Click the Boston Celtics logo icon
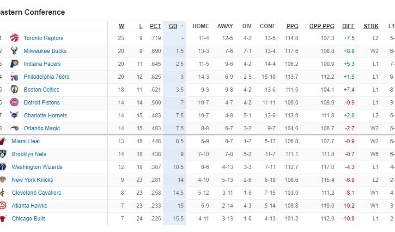 (x=14, y=90)
